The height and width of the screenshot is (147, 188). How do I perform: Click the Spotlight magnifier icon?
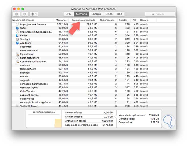coord(17,39)
